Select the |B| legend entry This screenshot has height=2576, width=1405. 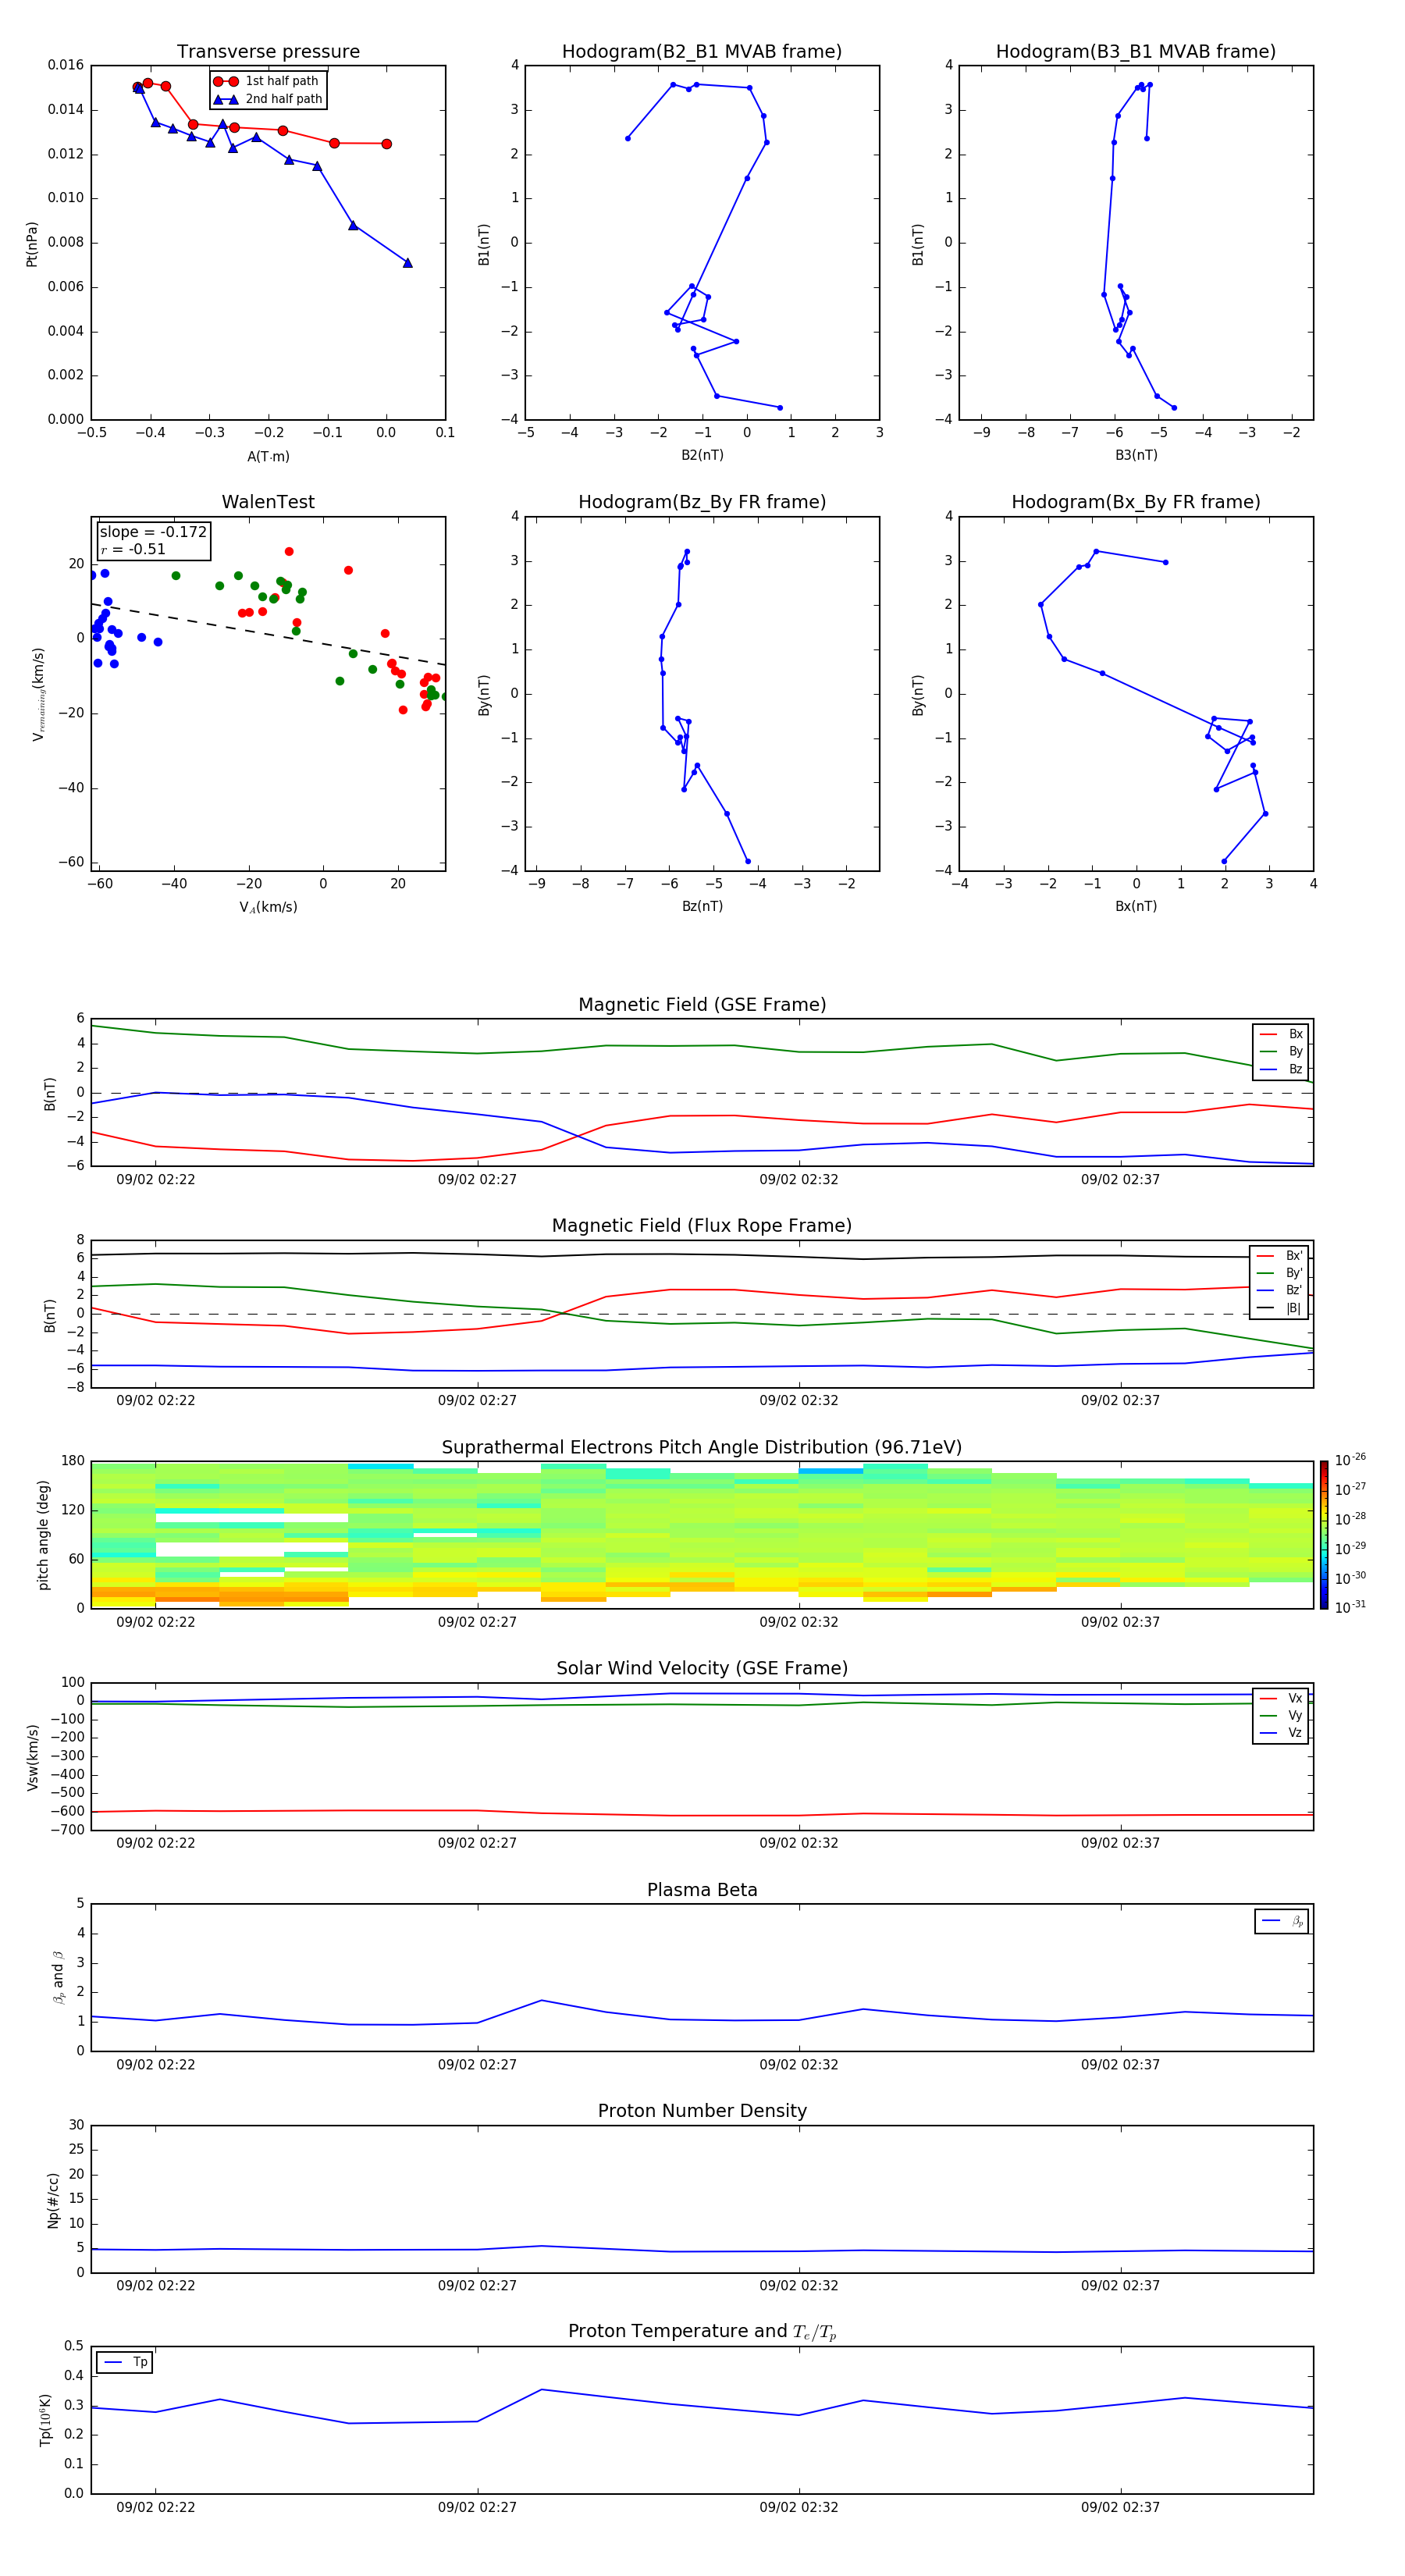click(x=1280, y=1308)
